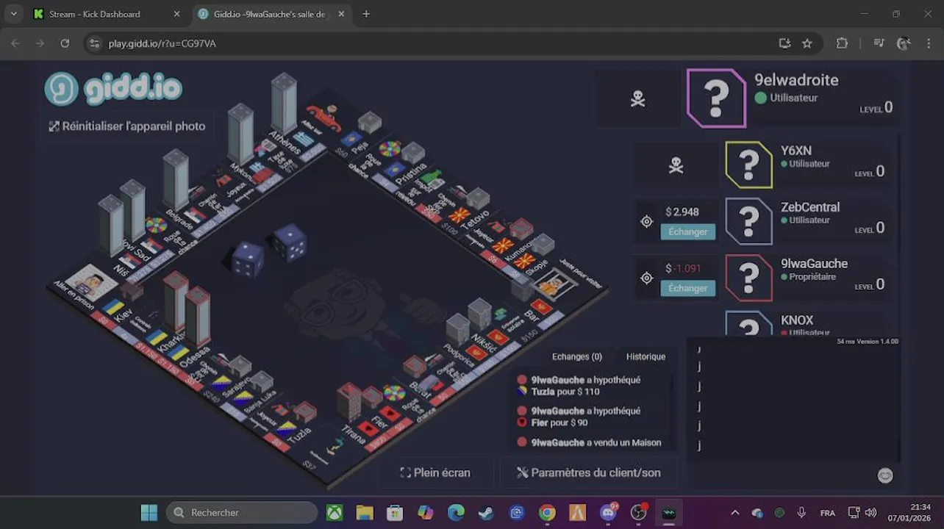Reset camera with Réinitialiser l'appareil photo
The image size is (944, 529).
pyautogui.click(x=127, y=126)
